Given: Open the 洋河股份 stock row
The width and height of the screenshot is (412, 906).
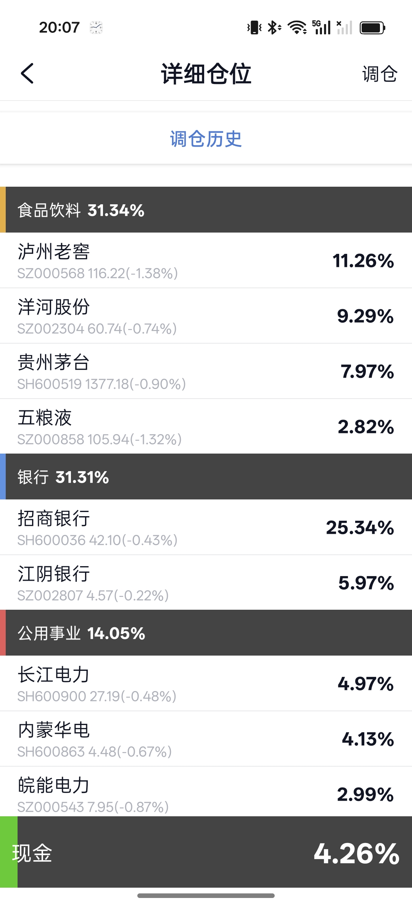Looking at the screenshot, I should point(206,316).
